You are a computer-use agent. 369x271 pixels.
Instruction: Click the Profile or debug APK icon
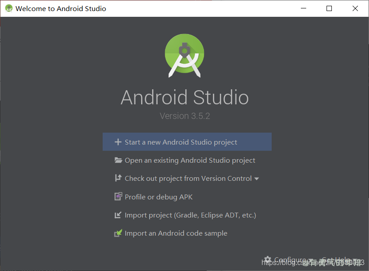118,196
